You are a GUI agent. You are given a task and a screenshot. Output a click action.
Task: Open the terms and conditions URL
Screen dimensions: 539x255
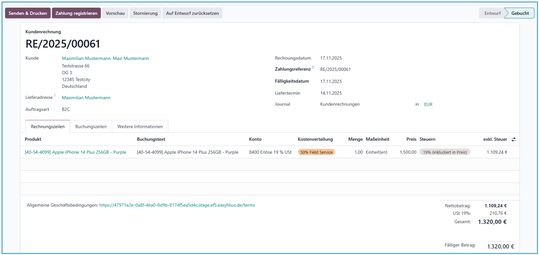[x=177, y=206]
